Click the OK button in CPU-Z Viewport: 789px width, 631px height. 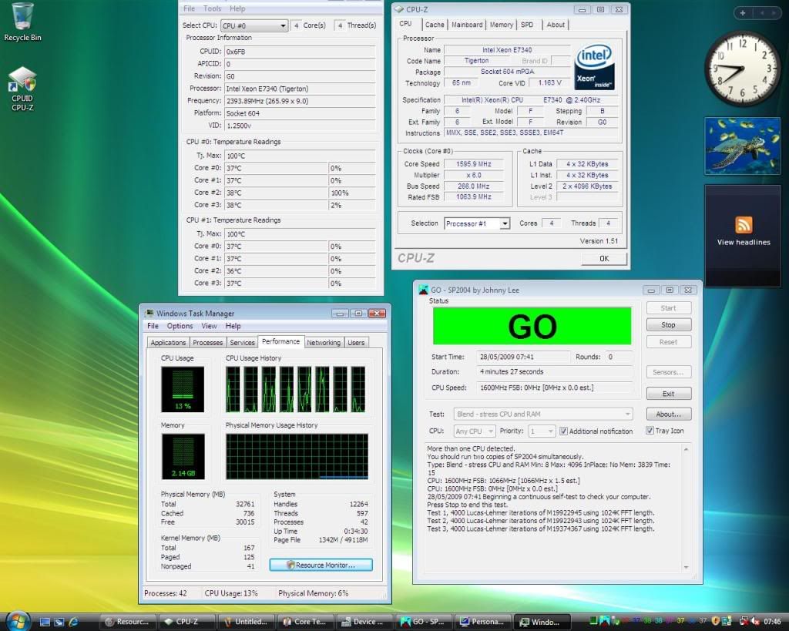[x=604, y=259]
